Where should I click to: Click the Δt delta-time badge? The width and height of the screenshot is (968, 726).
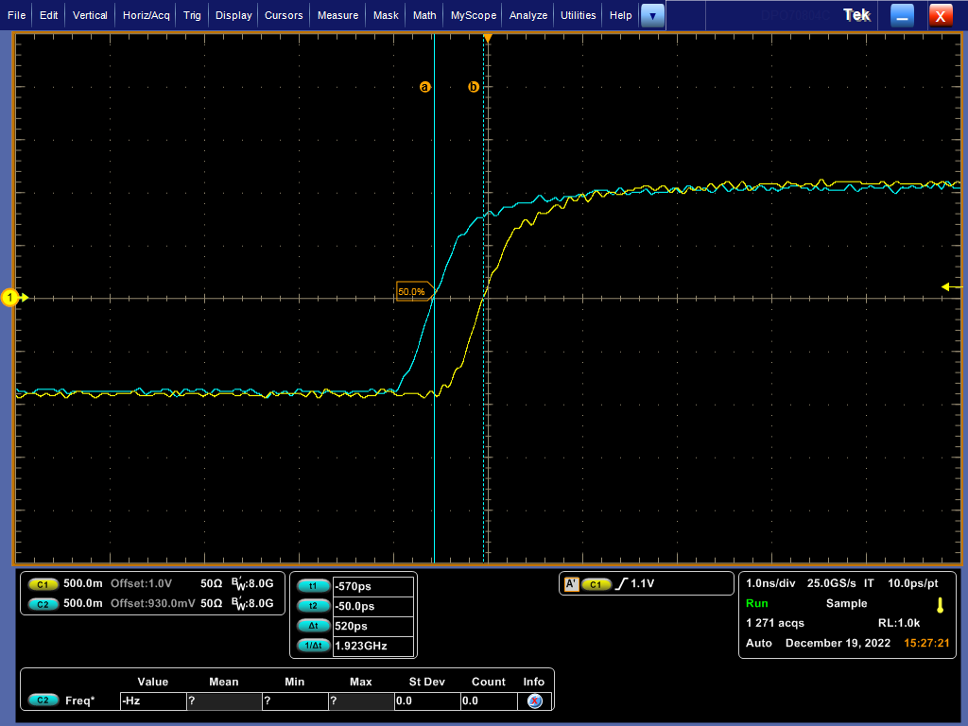tap(313, 626)
